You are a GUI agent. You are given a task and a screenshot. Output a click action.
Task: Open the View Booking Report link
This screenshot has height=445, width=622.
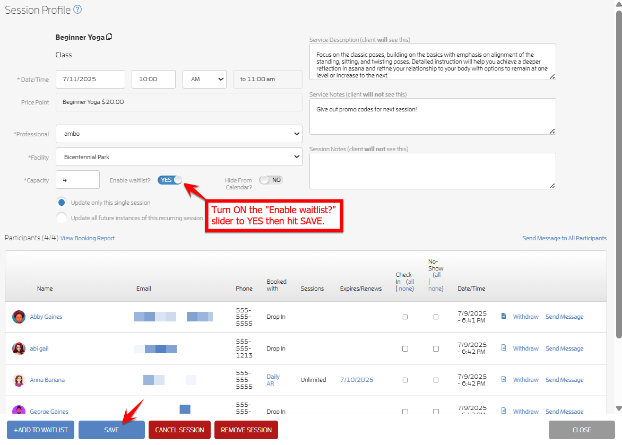[x=87, y=238]
